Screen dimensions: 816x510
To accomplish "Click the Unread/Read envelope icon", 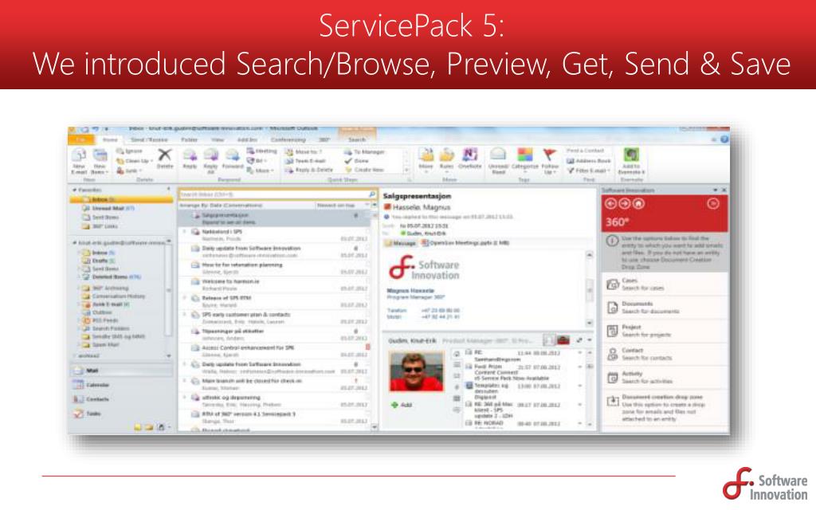I will point(498,155).
